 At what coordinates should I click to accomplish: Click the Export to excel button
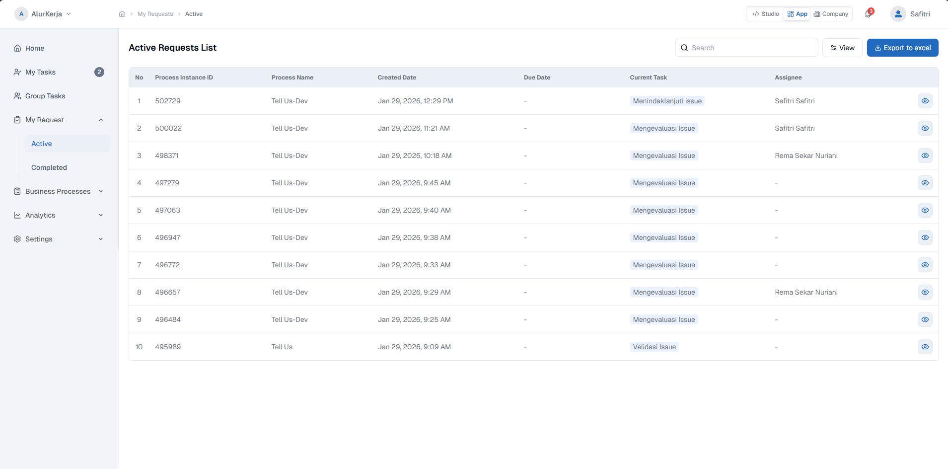point(902,47)
